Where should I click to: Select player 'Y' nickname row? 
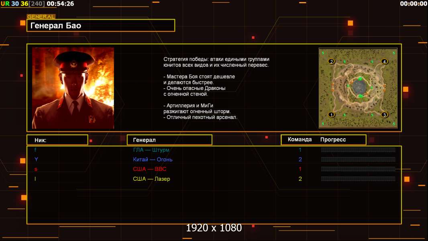[x=36, y=159]
